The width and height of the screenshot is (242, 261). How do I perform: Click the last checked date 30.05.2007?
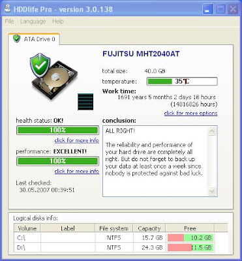pyautogui.click(x=47, y=190)
